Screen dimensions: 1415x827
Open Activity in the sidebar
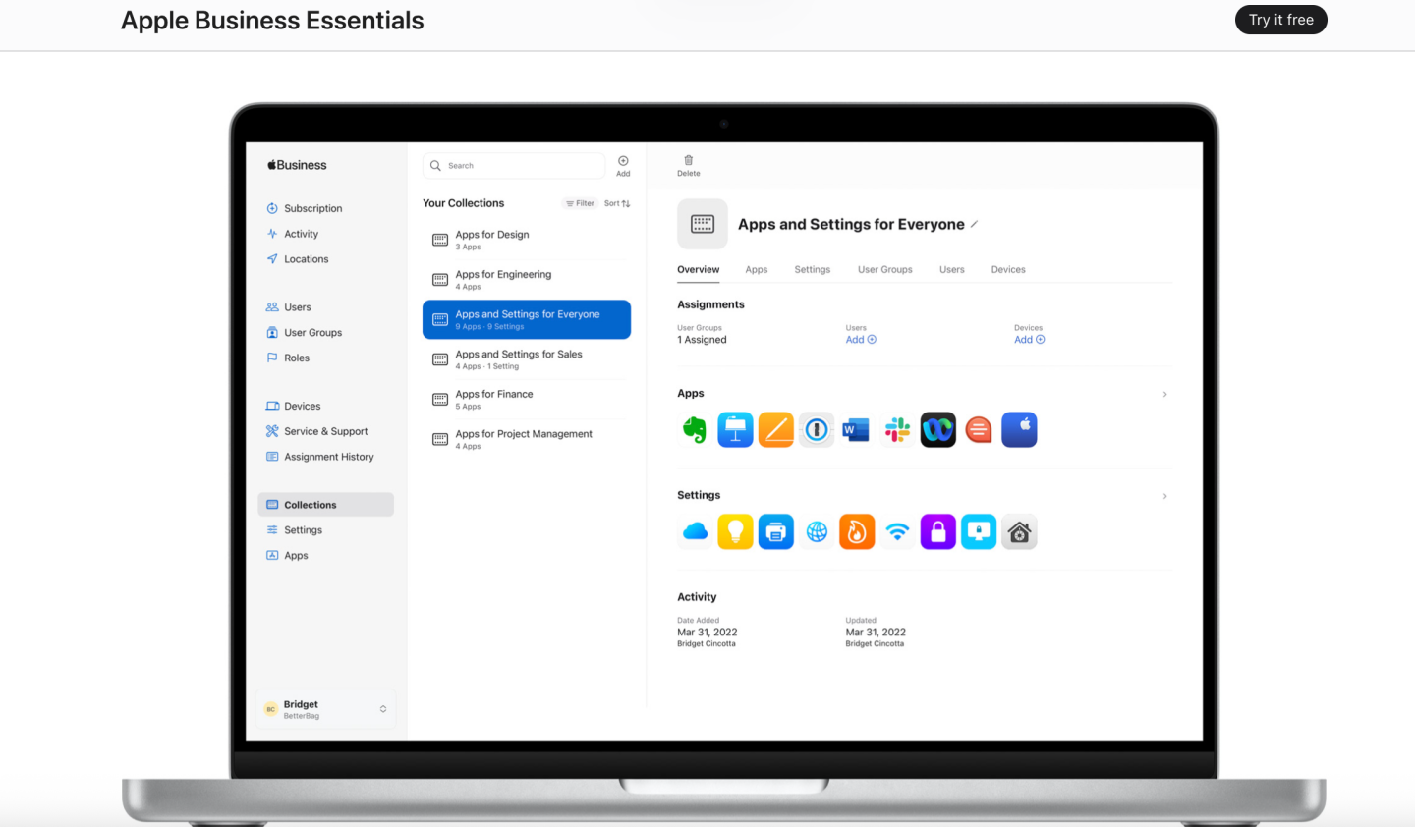(x=293, y=234)
